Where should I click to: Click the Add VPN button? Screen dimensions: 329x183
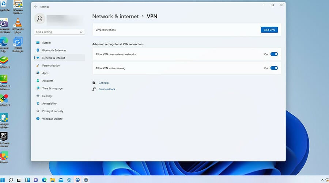tap(269, 30)
